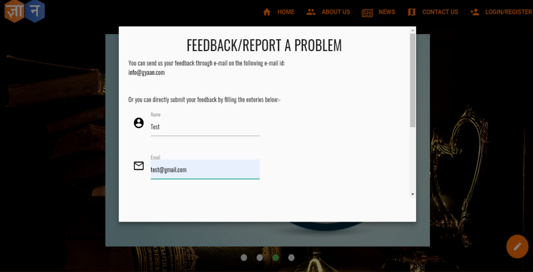Focus the Name input field

point(205,127)
